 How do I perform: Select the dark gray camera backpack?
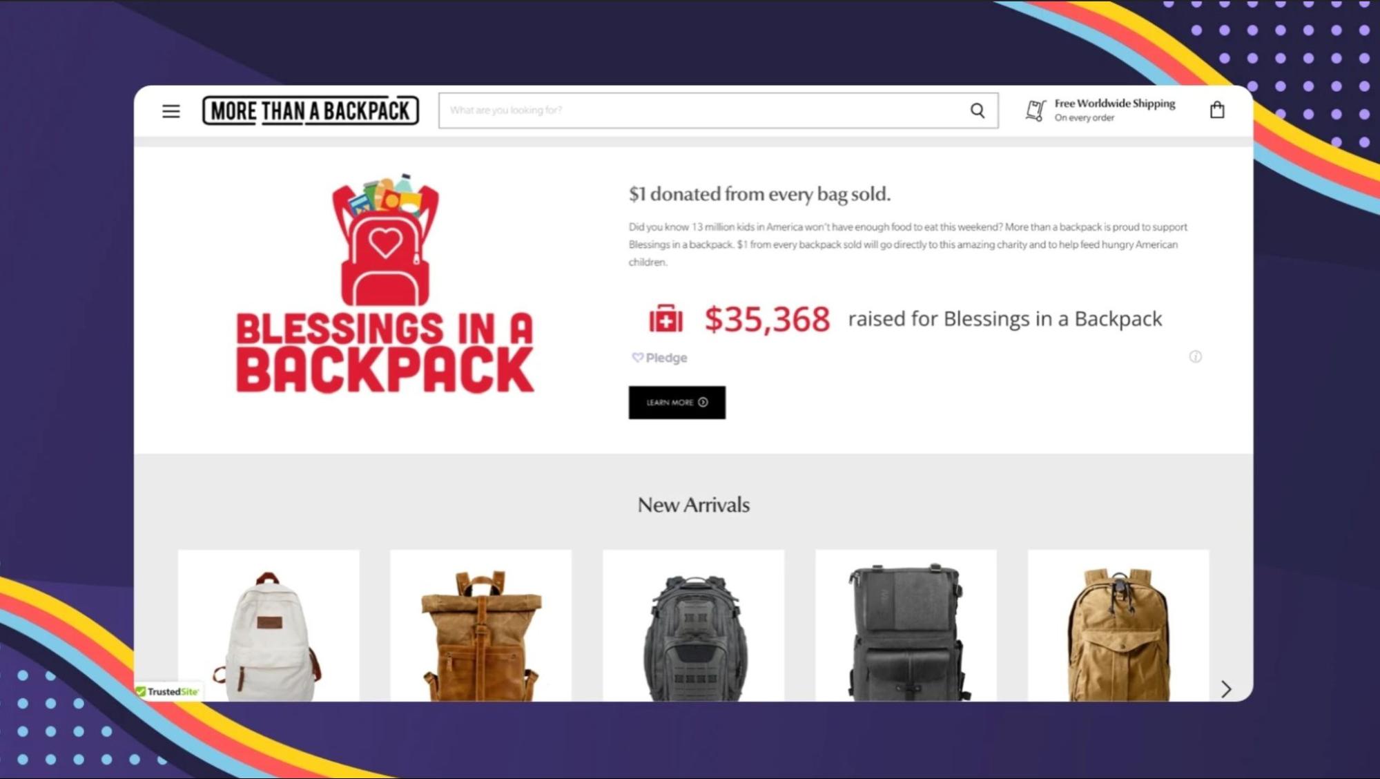click(906, 626)
